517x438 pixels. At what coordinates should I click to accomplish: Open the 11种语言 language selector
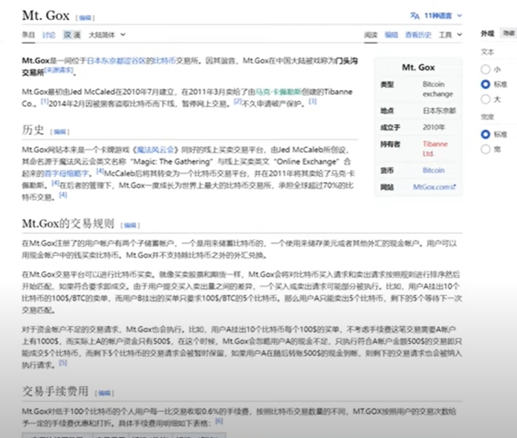point(438,16)
